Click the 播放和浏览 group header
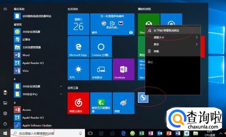 [144, 9]
